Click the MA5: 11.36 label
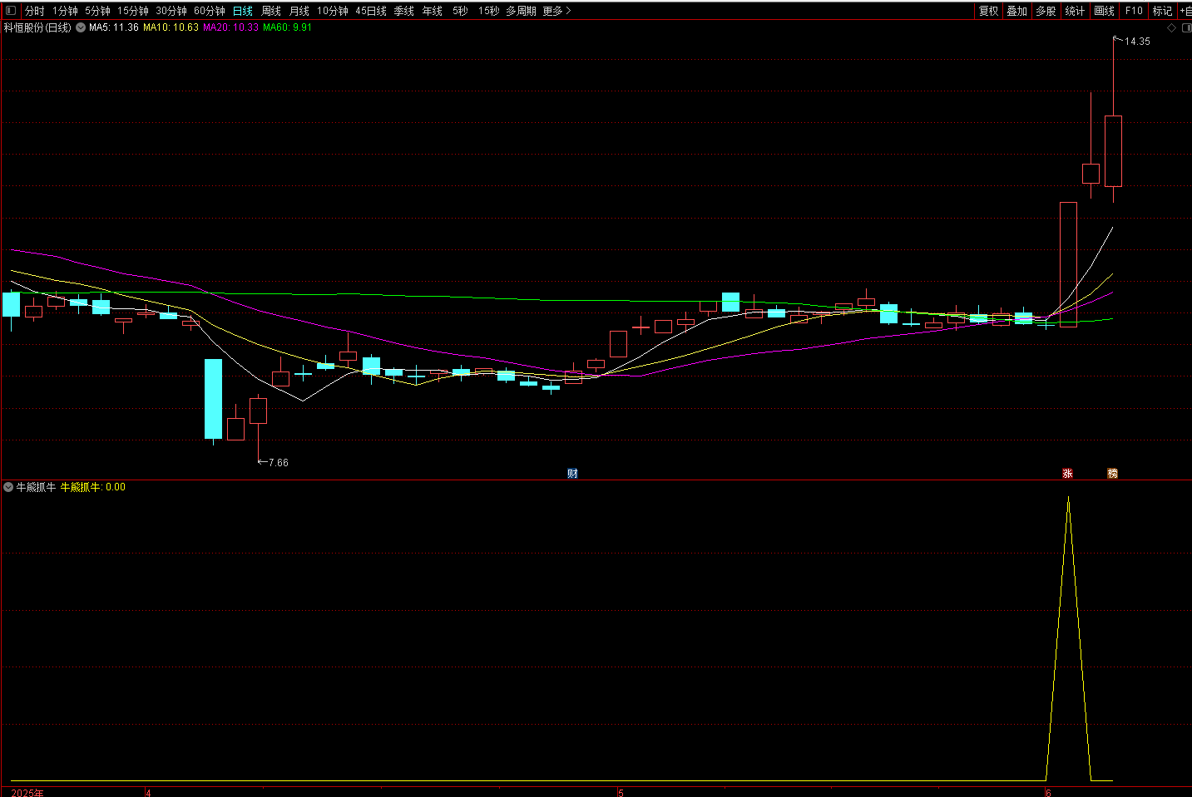 pos(114,27)
